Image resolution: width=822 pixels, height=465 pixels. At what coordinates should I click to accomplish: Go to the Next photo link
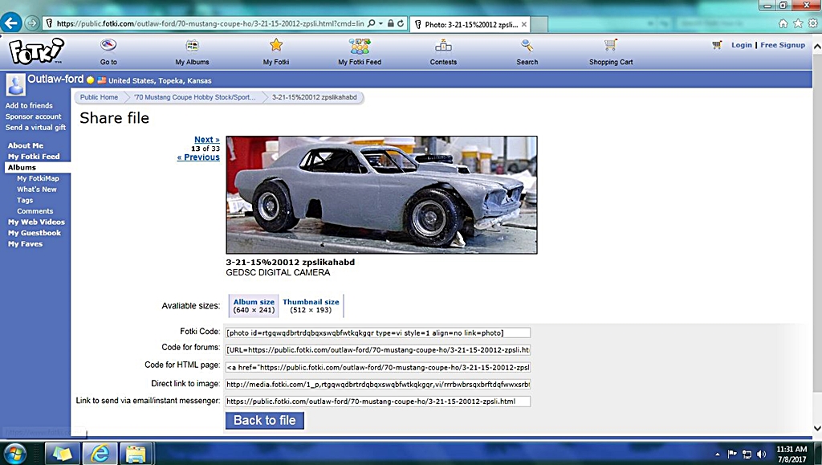coord(206,140)
